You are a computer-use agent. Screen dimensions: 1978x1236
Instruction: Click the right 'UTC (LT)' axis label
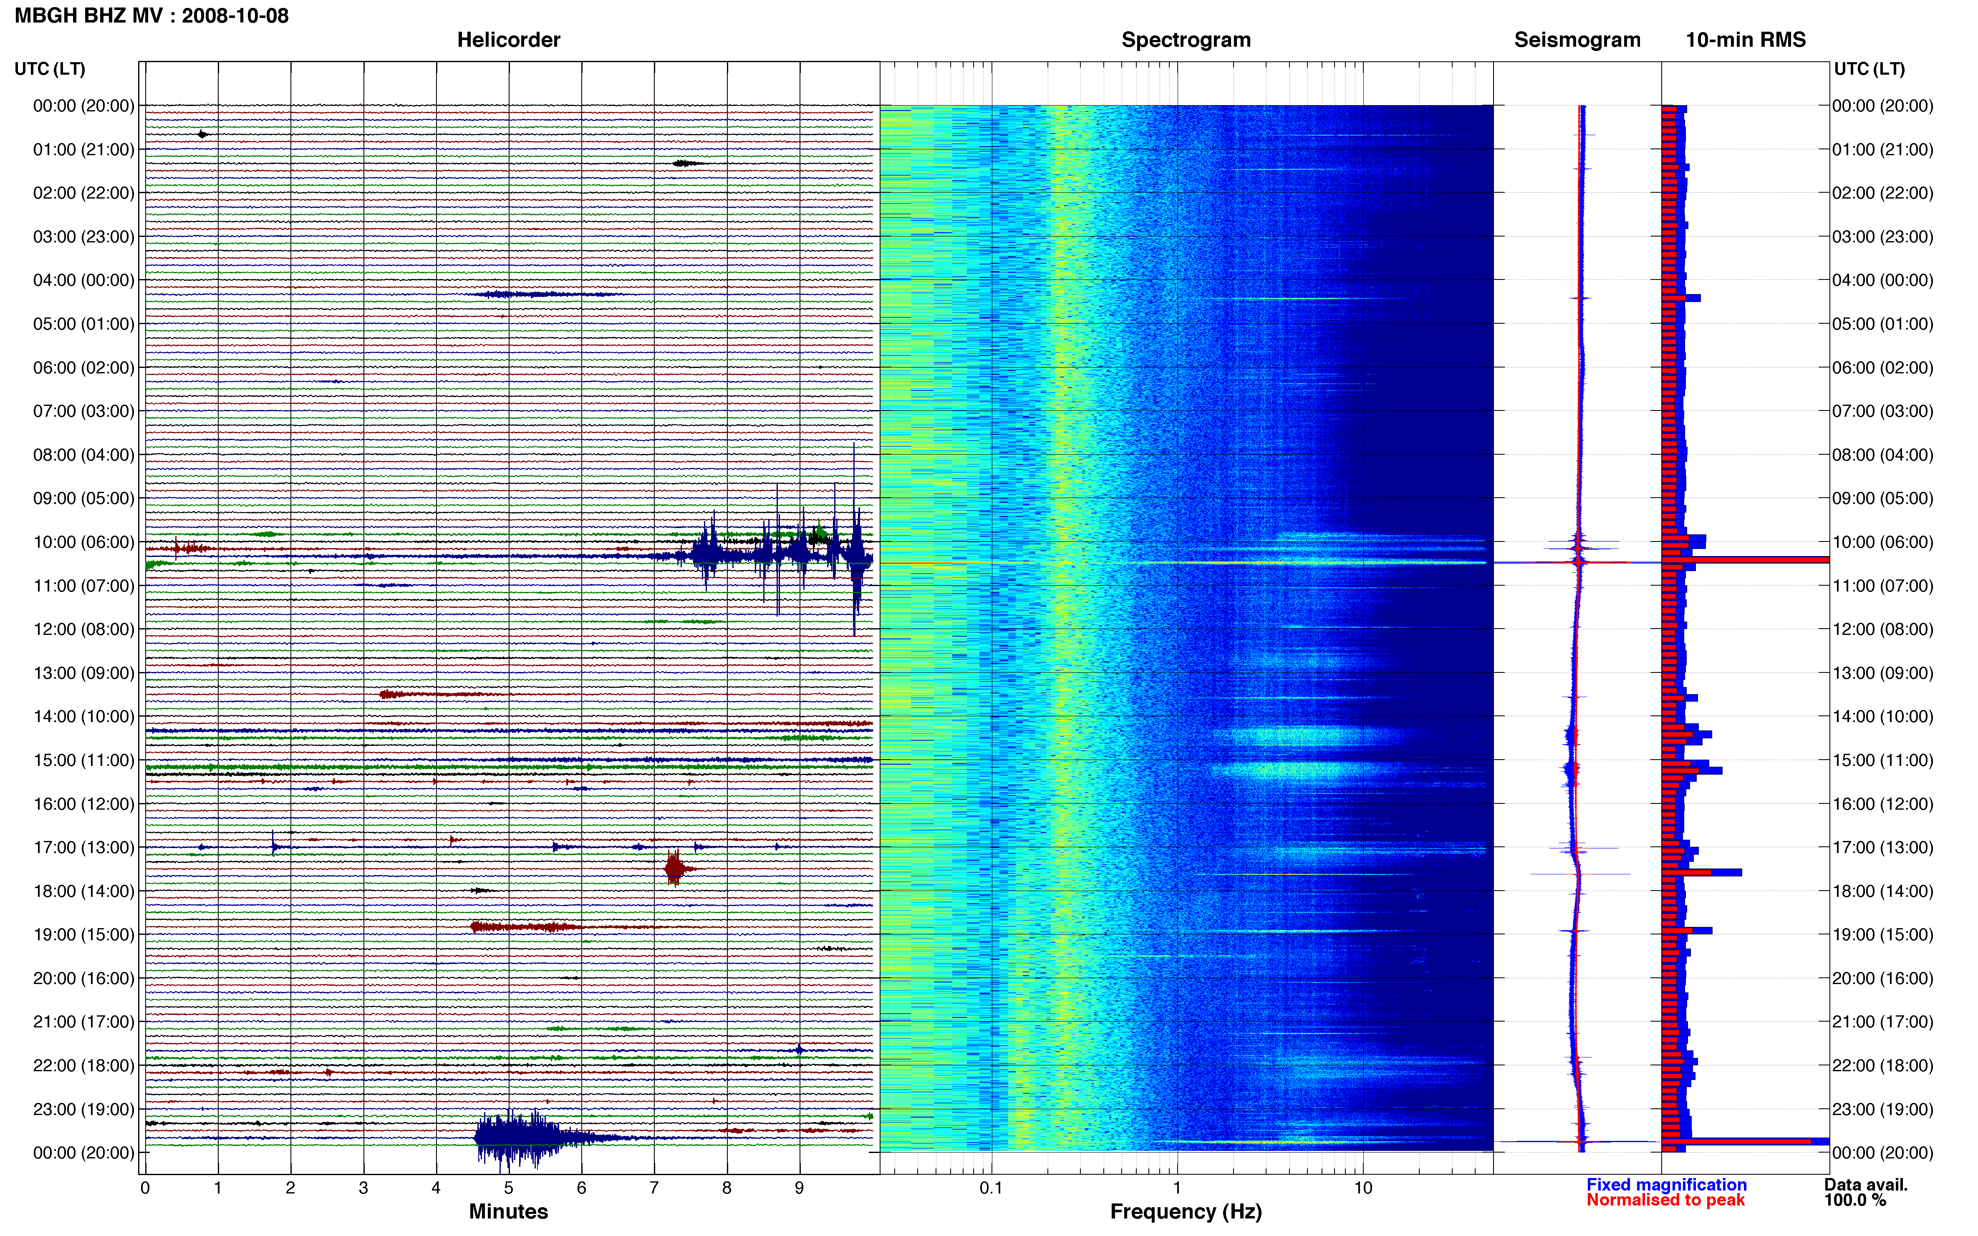(1869, 69)
